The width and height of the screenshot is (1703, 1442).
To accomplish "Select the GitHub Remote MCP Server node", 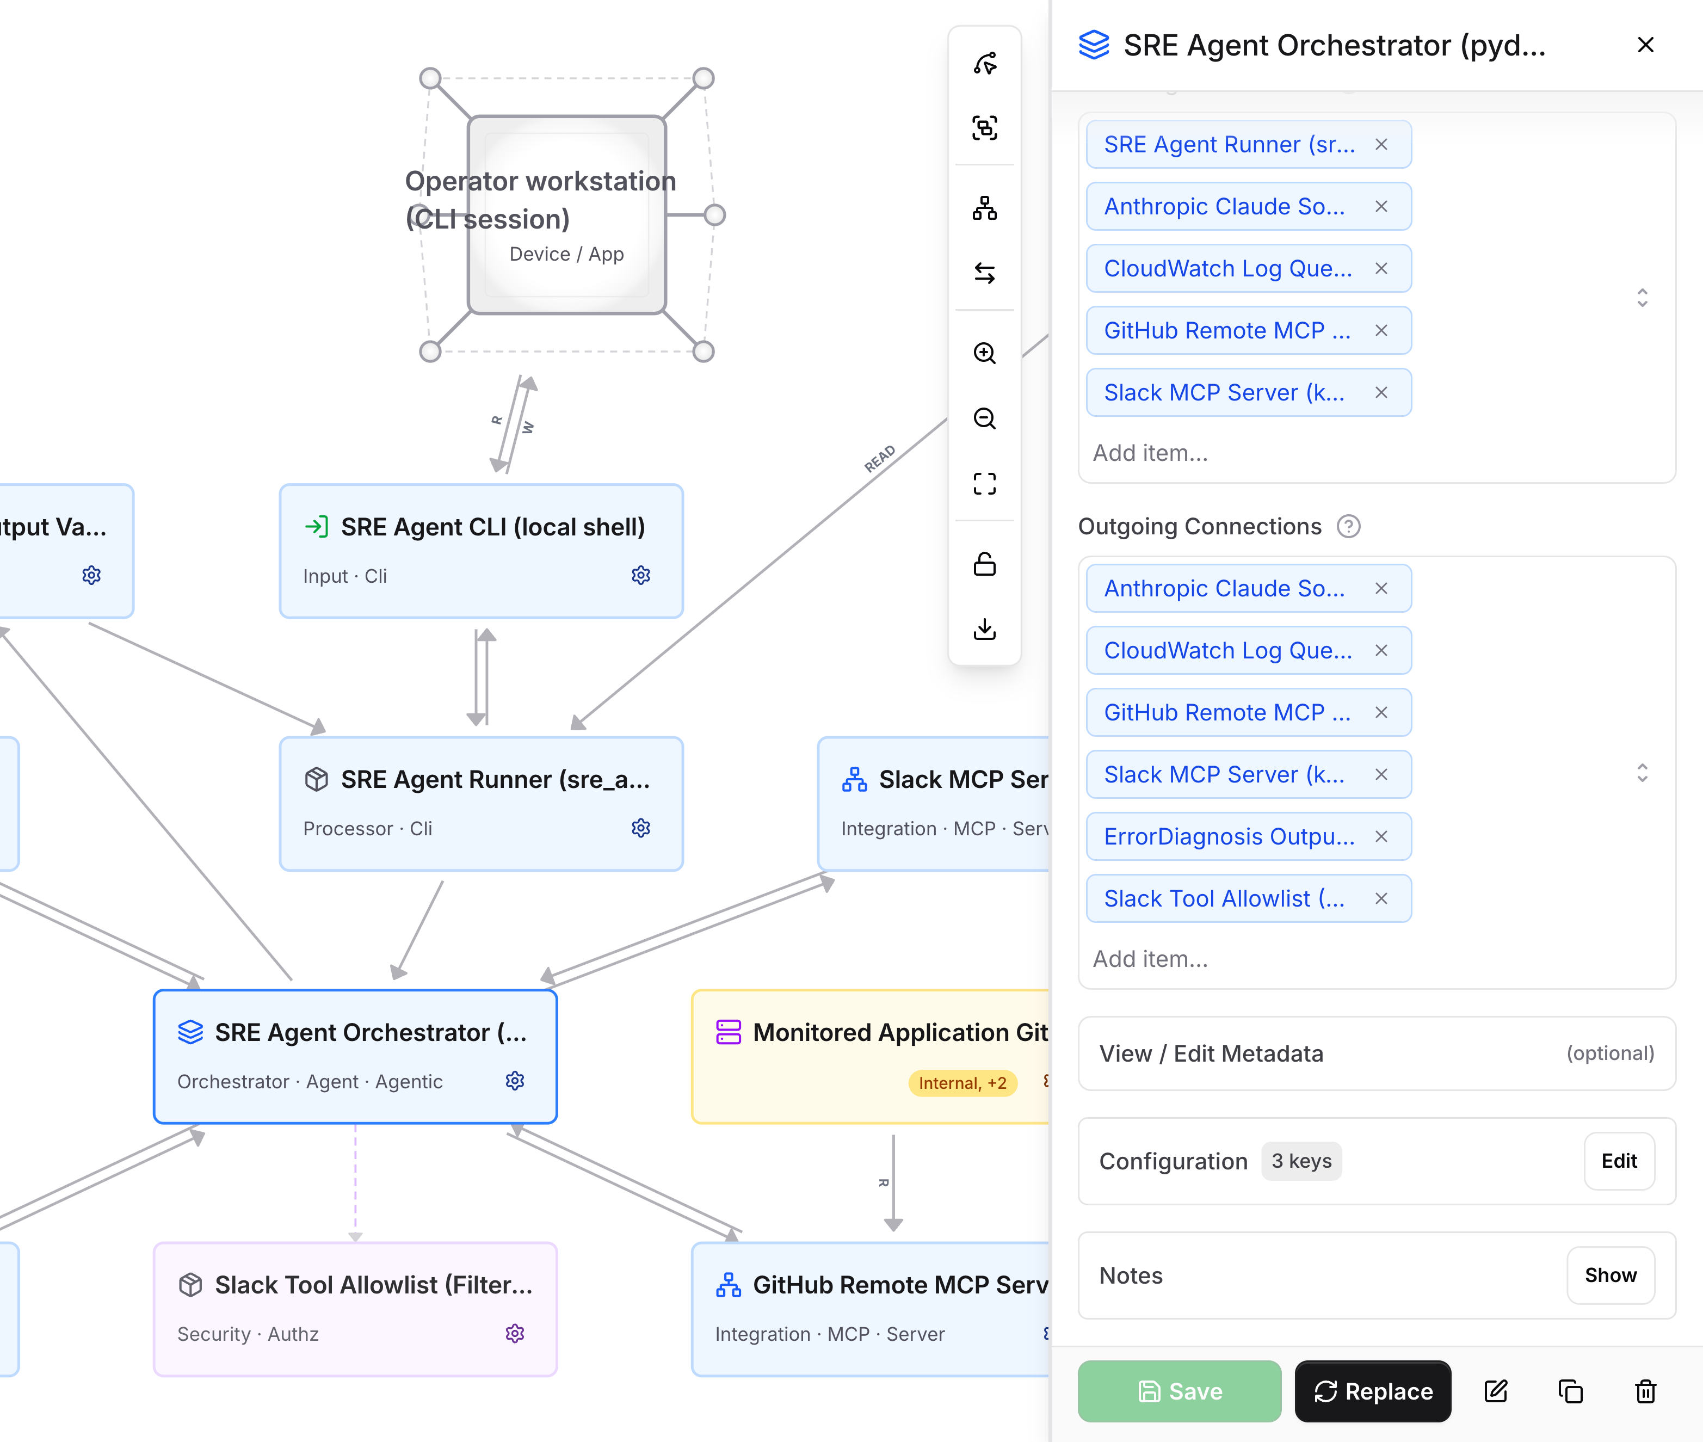I will click(871, 1309).
